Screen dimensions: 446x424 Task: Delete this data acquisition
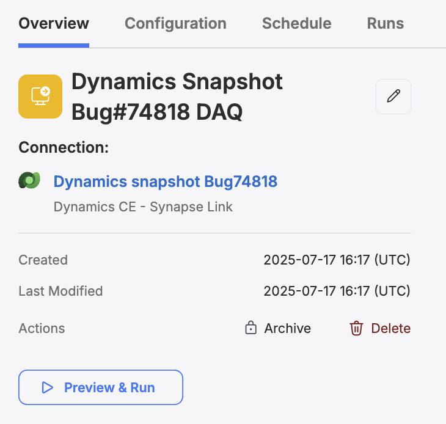(x=391, y=328)
